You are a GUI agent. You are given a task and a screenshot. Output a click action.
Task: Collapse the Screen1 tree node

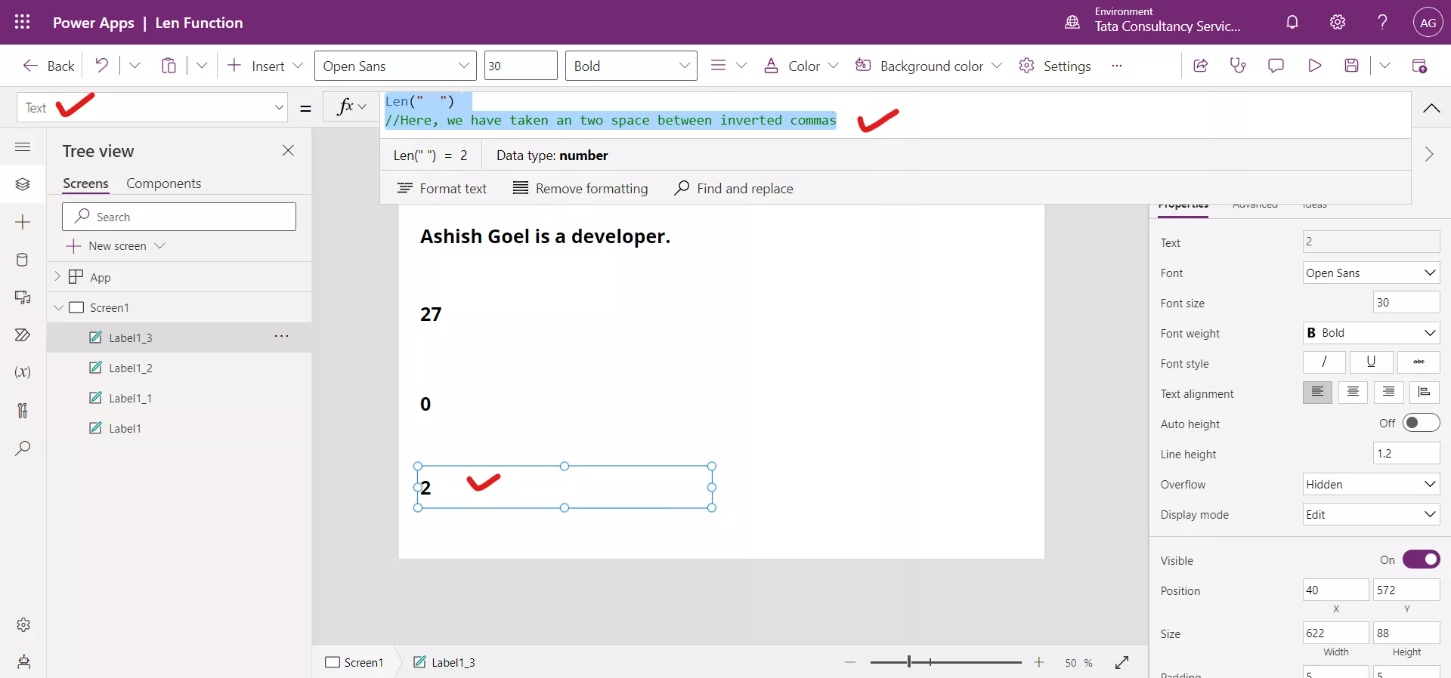point(58,307)
